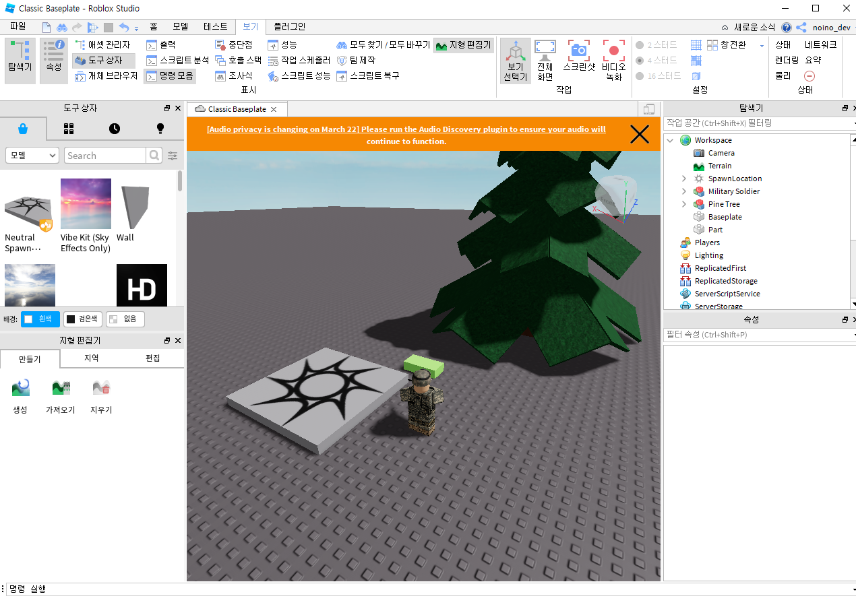This screenshot has width=856, height=615.
Task: Click the 창 전환 (Switch Windows) button
Action: pos(726,44)
